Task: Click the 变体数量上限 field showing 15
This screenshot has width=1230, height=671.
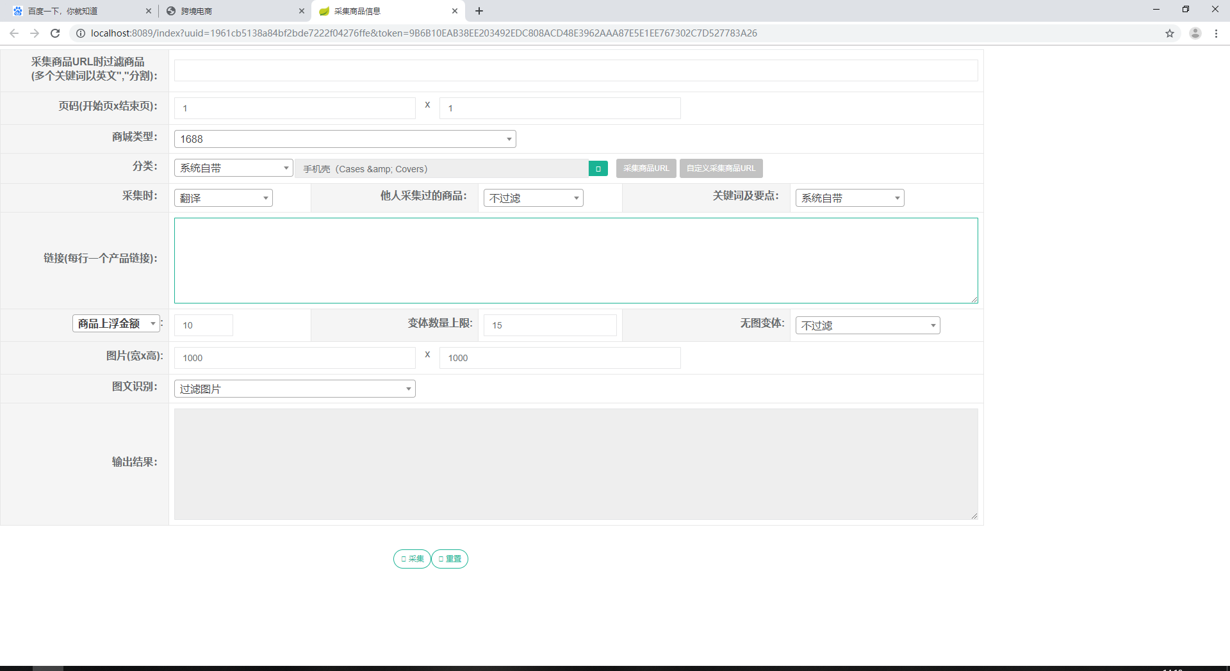Action: 550,325
